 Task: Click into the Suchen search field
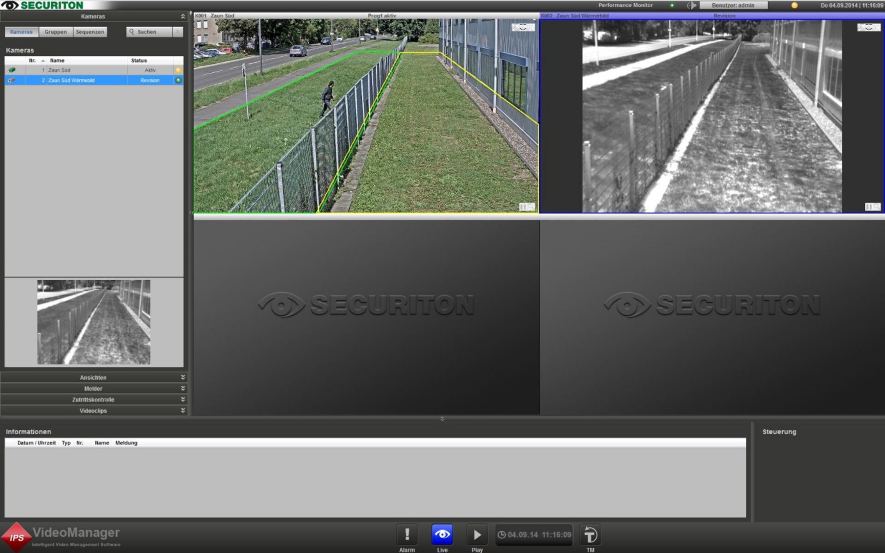149,32
